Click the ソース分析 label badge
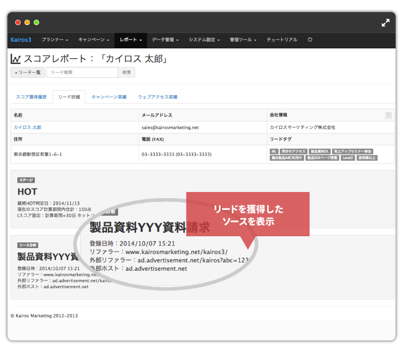The height and width of the screenshot is (350, 401). (x=28, y=246)
